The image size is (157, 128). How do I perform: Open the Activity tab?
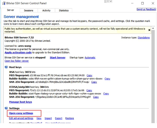[x=46, y=10]
